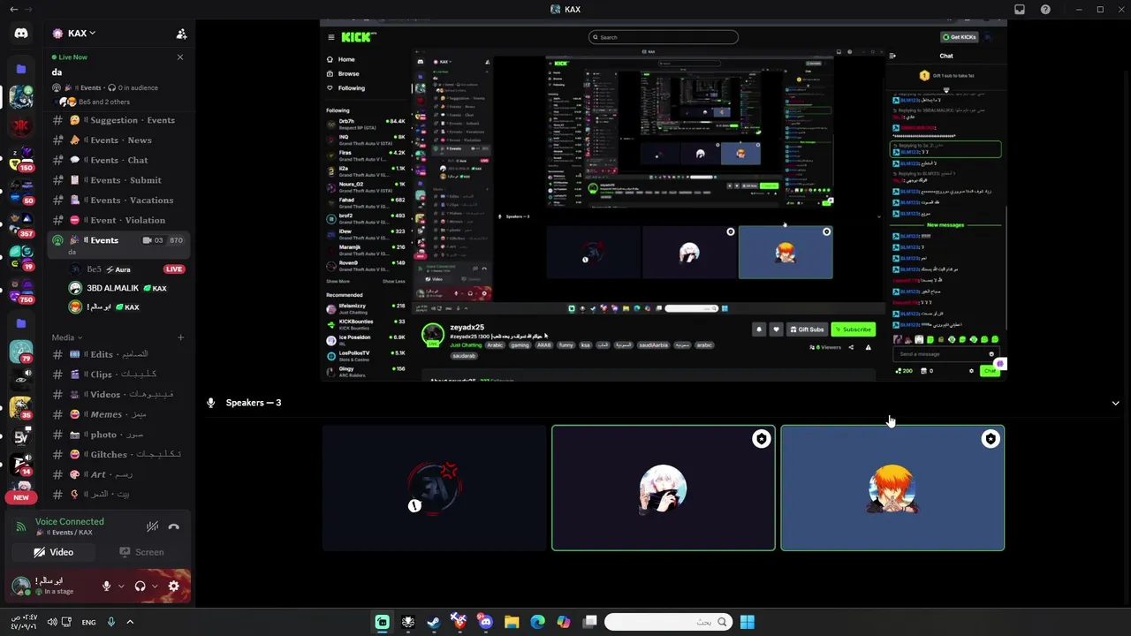Open the Windows Start button
This screenshot has width=1131, height=636.
[748, 622]
